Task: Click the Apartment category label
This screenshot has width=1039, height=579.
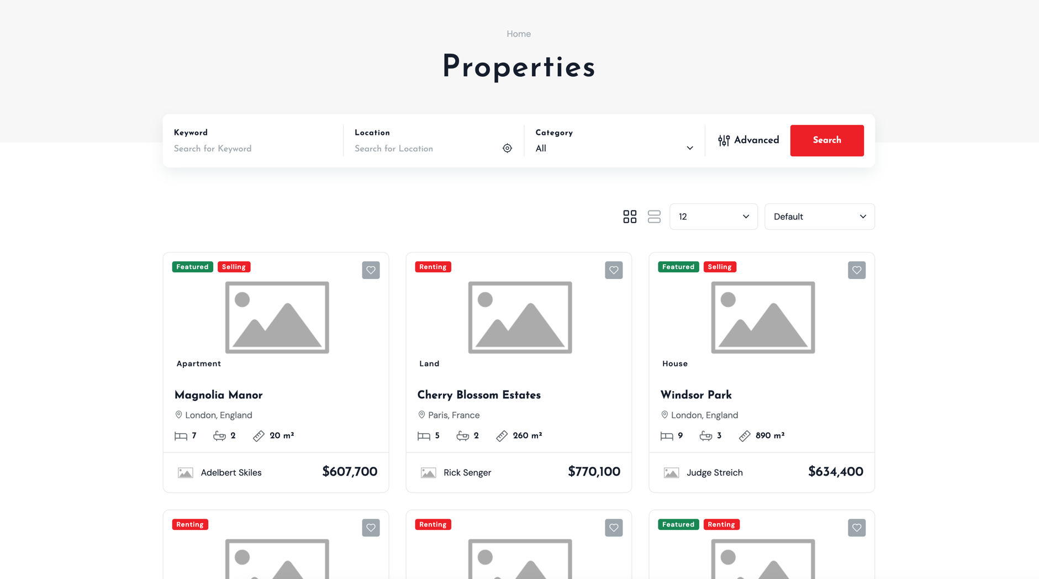Action: pos(198,364)
